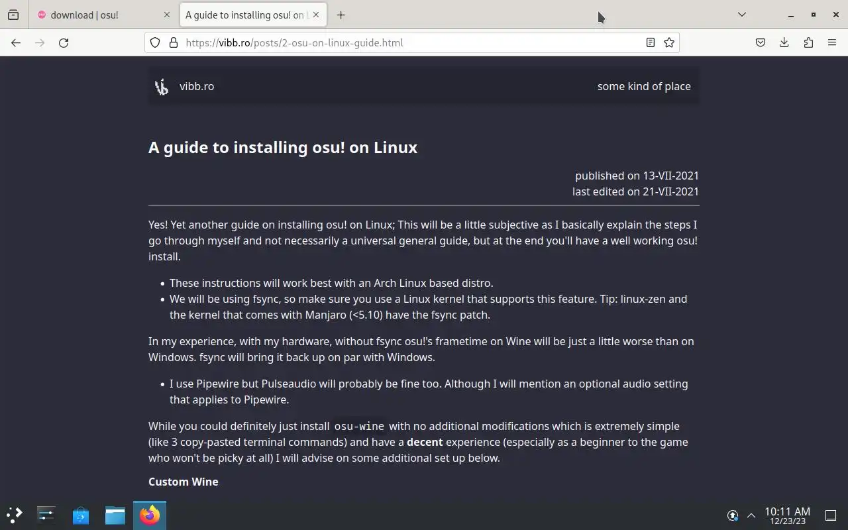Click the bold word 'decent'

tap(425, 442)
